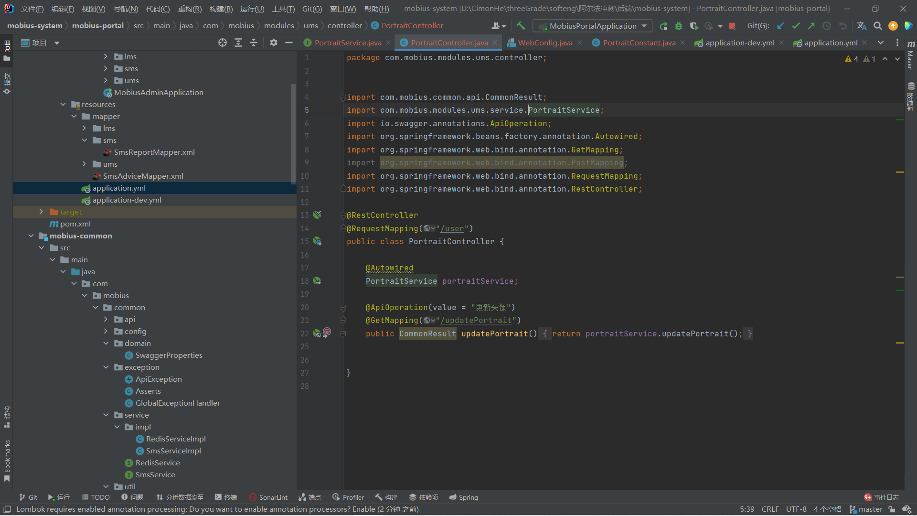
Task: Click the gutter icon on line 18
Action: (317, 281)
